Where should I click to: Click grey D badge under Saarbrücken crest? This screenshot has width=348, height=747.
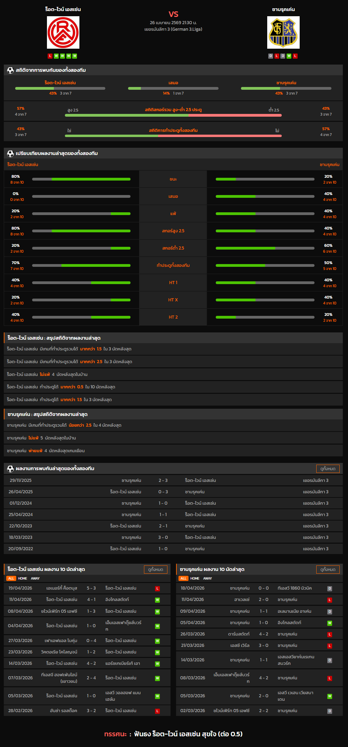tap(271, 56)
